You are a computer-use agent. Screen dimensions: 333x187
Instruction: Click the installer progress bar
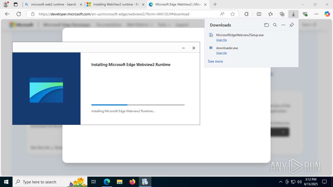138,105
